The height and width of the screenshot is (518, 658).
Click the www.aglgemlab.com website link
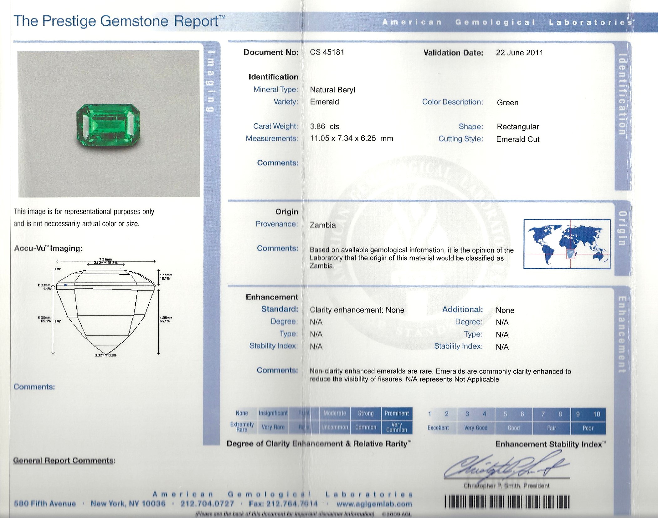click(x=374, y=504)
